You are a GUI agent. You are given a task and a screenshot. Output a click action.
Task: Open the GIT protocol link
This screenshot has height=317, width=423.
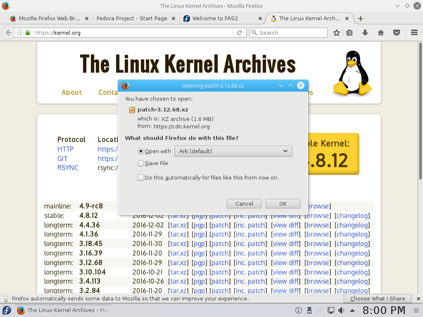pyautogui.click(x=62, y=158)
